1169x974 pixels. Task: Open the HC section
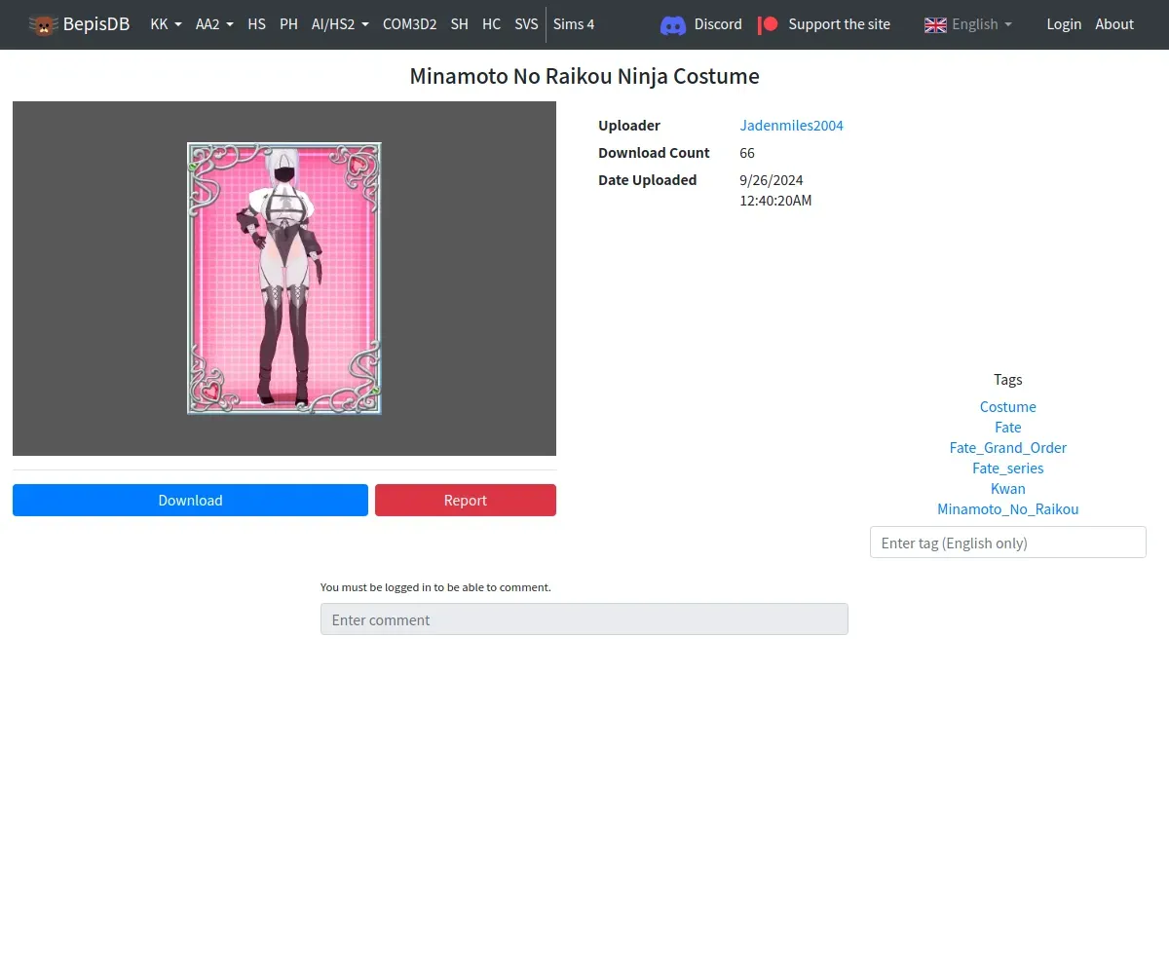[492, 24]
